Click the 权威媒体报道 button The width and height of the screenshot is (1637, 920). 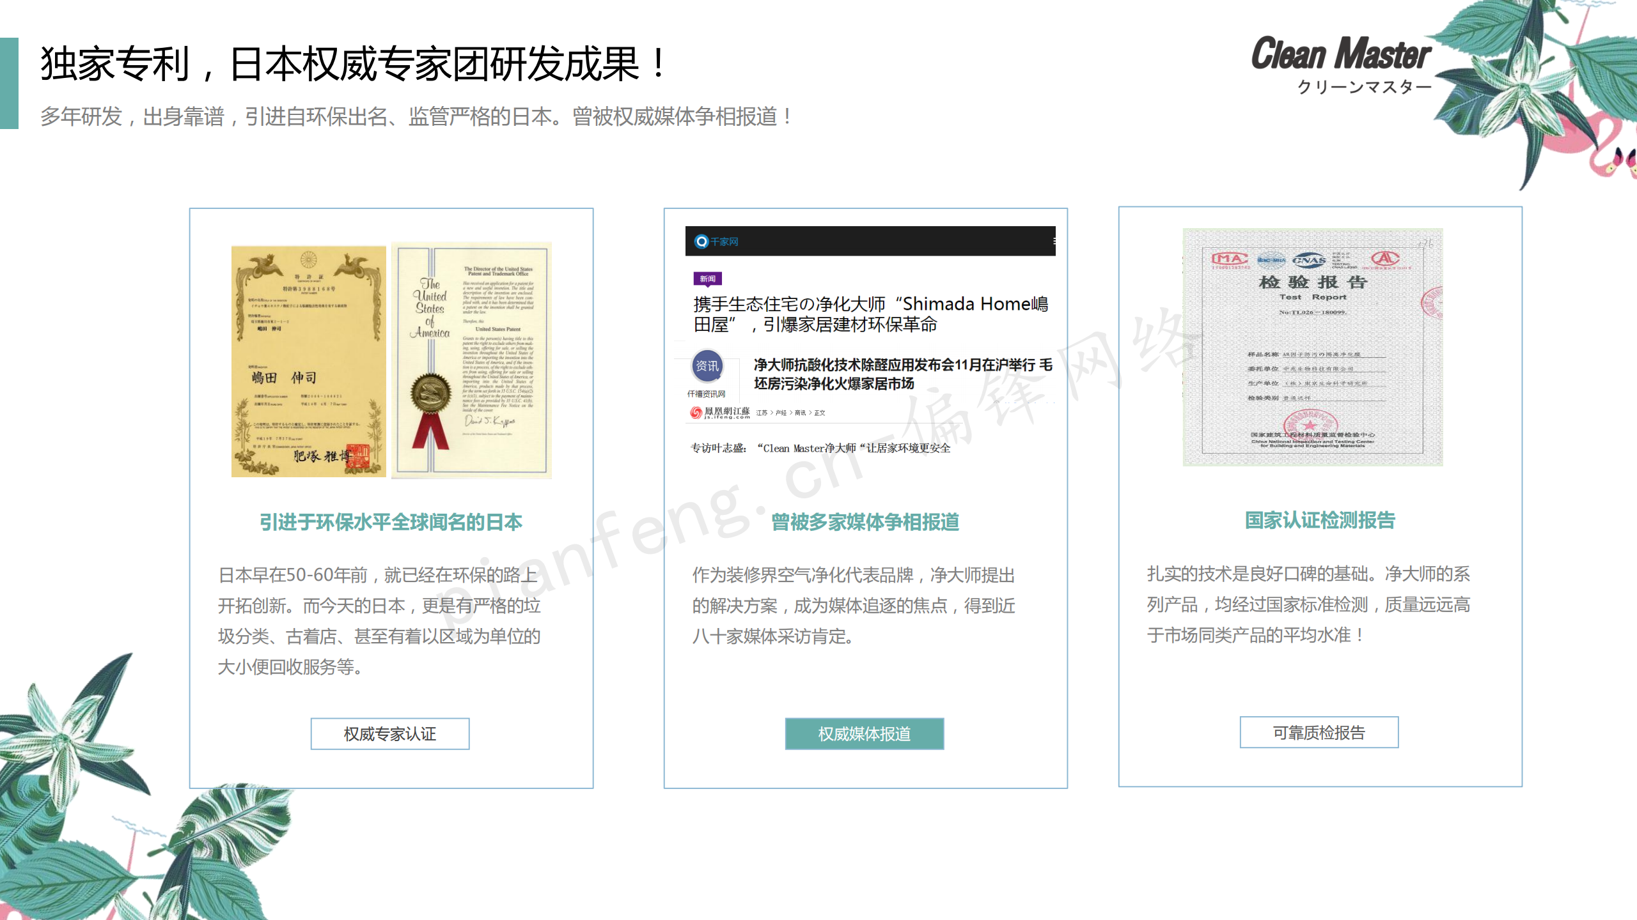pos(864,733)
